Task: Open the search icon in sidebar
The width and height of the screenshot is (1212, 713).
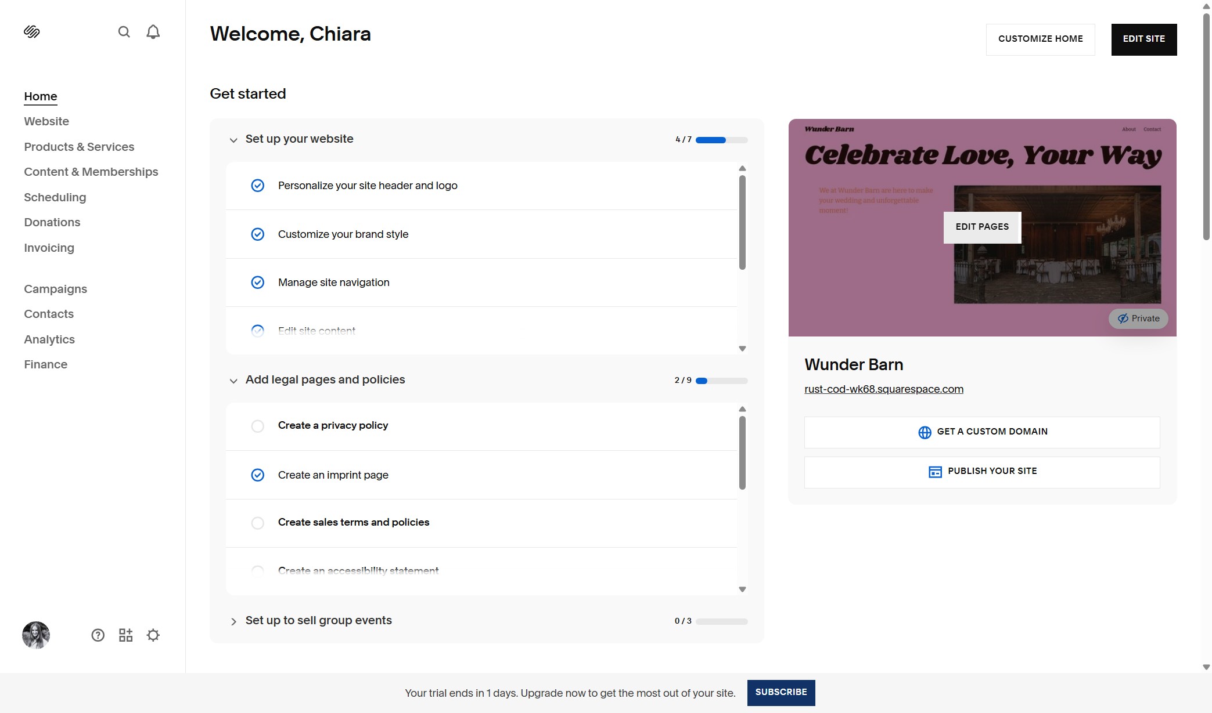Action: click(124, 32)
